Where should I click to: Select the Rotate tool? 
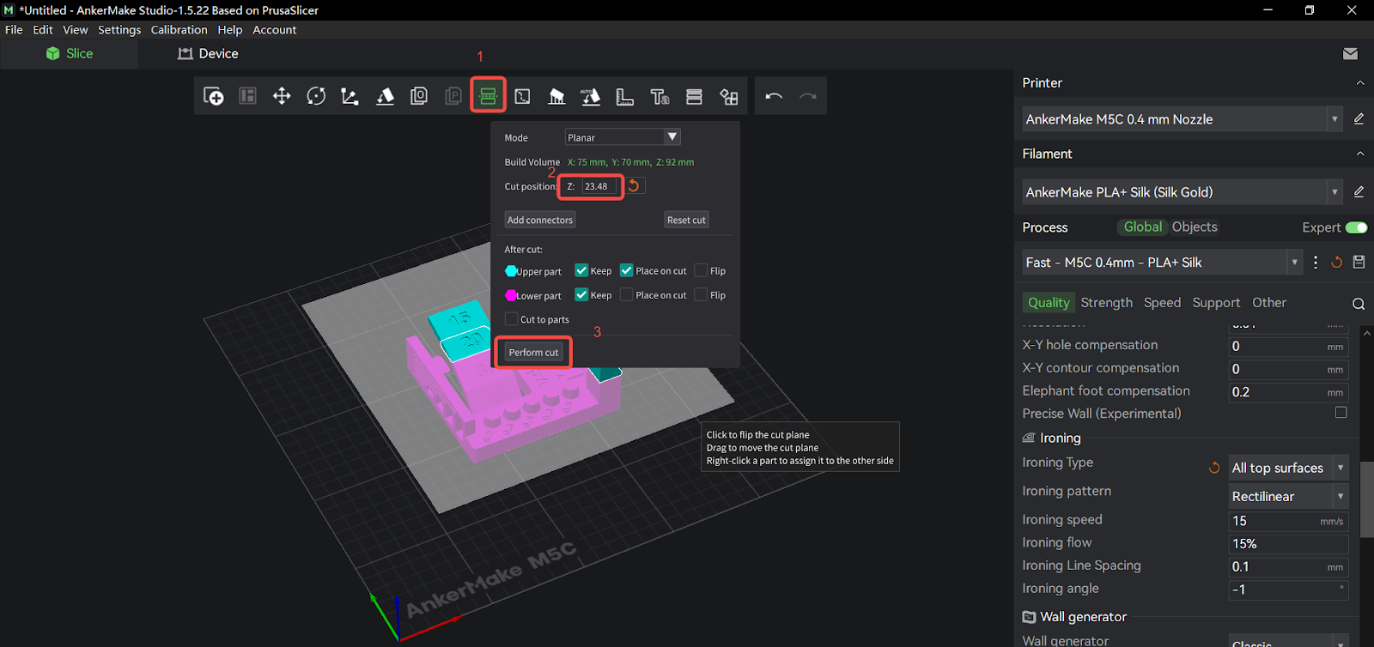pyautogui.click(x=316, y=96)
